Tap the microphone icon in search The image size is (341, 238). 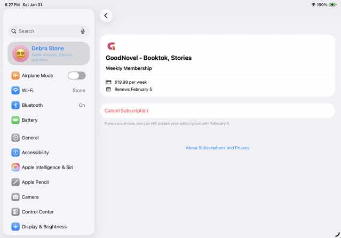click(x=83, y=31)
